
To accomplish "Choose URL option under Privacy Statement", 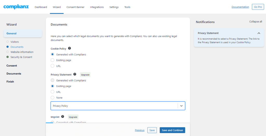I will tap(52, 92).
